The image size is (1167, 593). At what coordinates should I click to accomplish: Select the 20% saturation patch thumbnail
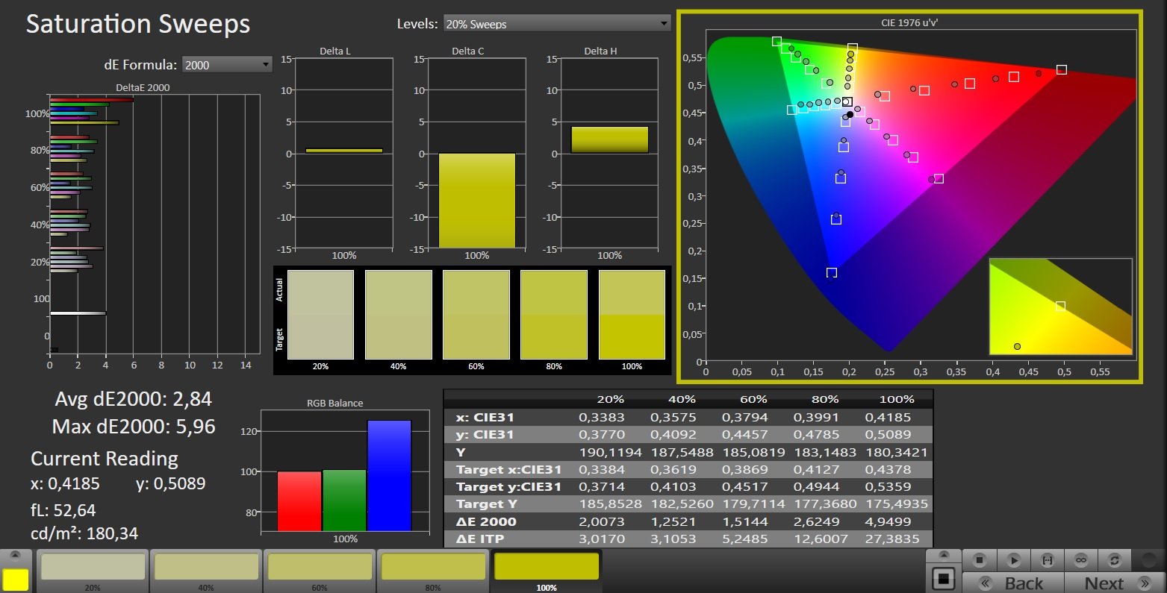(93, 571)
